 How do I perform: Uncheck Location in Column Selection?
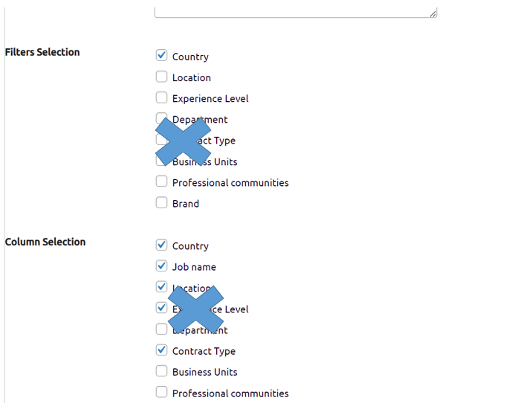161,286
